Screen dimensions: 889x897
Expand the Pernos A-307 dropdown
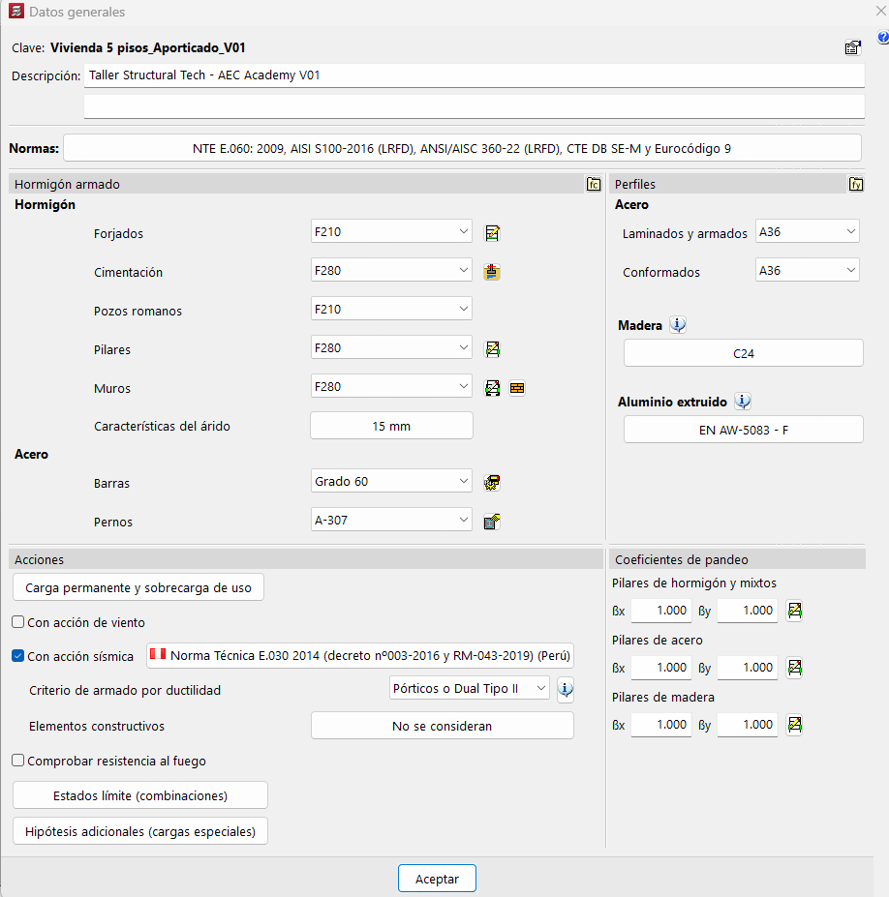[x=391, y=520]
